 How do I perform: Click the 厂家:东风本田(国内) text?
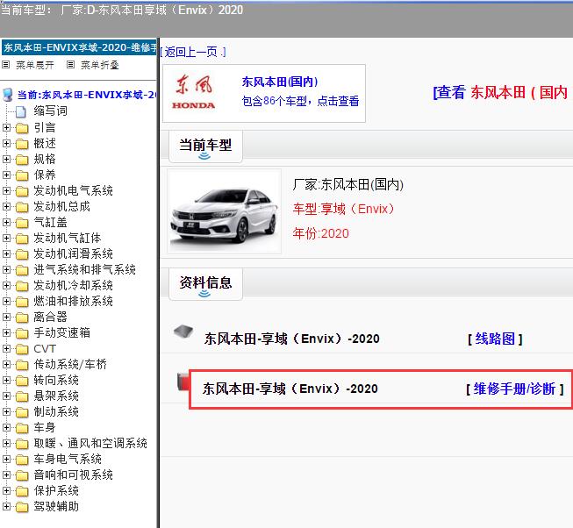(x=347, y=184)
